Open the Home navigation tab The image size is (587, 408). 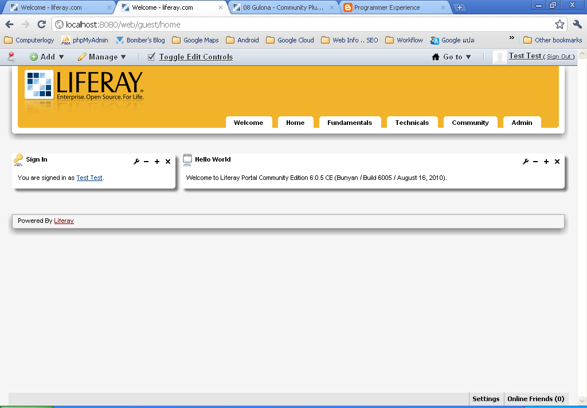[295, 123]
